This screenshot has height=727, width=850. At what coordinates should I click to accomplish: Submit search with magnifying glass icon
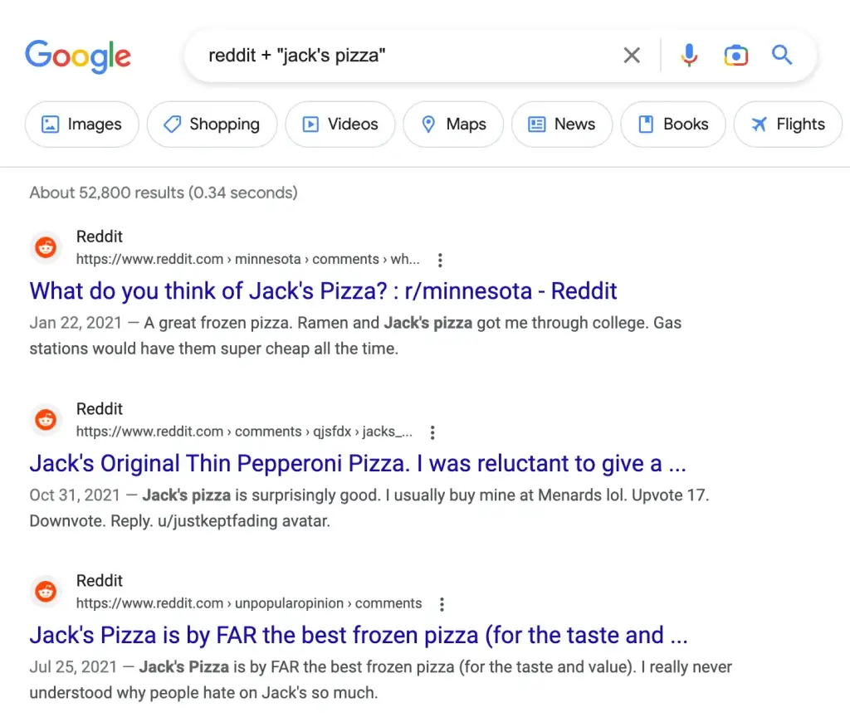[782, 55]
